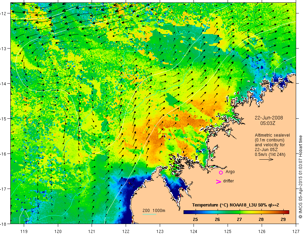303x234 pixels.
Task: Click the dark red end of the temperature bar
Action: tap(287, 212)
